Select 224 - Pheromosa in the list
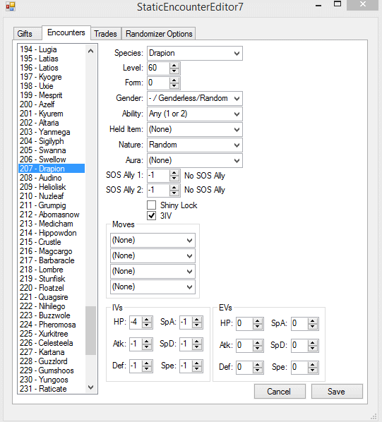The image size is (382, 422). coord(52,325)
